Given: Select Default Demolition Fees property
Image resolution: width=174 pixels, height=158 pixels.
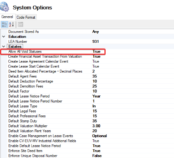Looking at the screenshot, I should coord(26,86).
